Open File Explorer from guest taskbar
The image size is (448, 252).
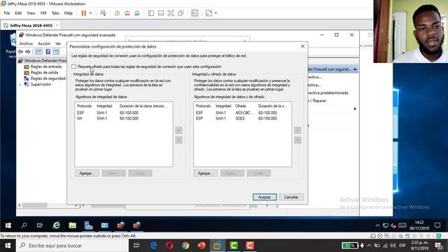[x=72, y=225]
